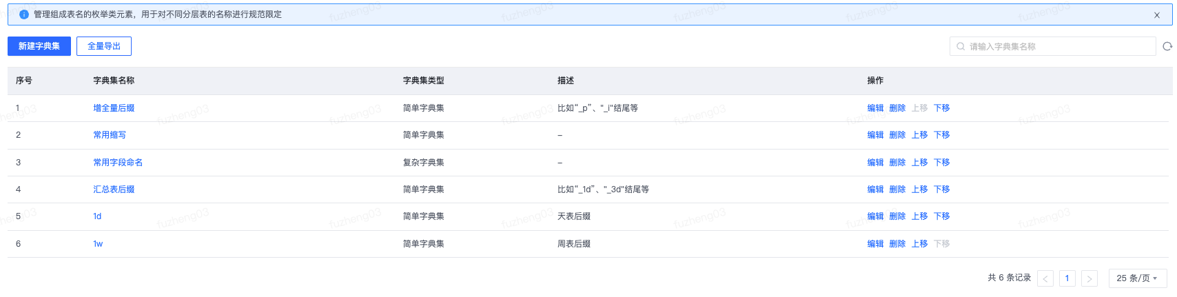Screen dimensions: 1177x297
Task: Click the 全量导出 button
Action: pos(104,46)
